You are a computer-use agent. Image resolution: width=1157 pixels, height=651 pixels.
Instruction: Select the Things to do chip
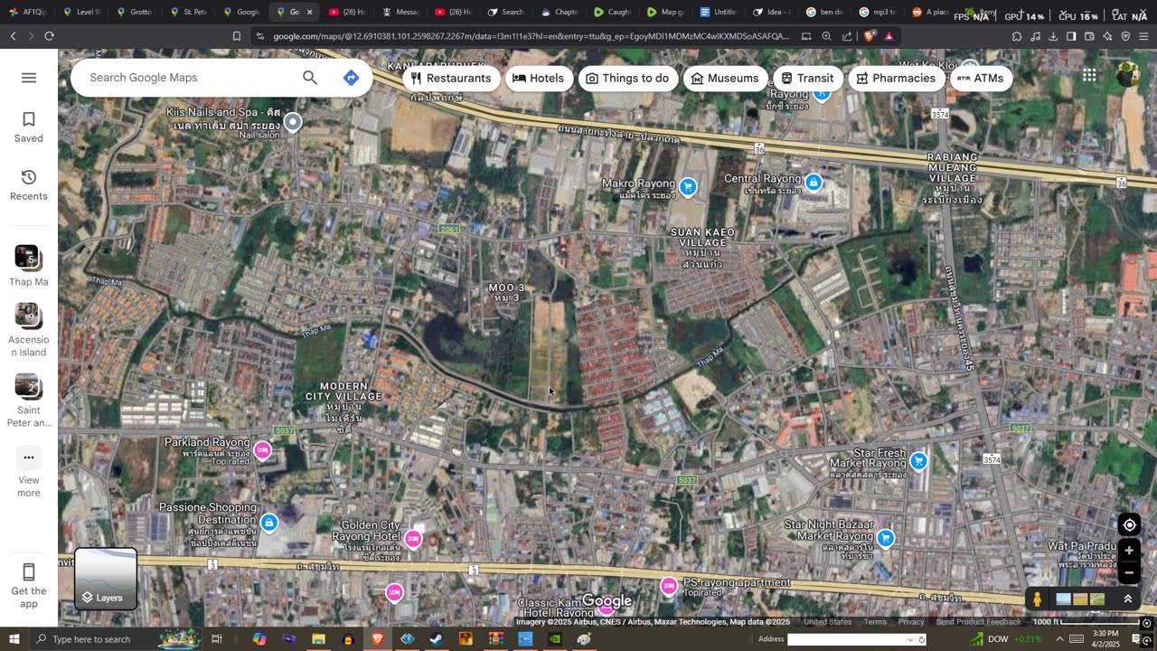click(x=627, y=79)
